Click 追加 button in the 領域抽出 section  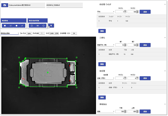145,111
